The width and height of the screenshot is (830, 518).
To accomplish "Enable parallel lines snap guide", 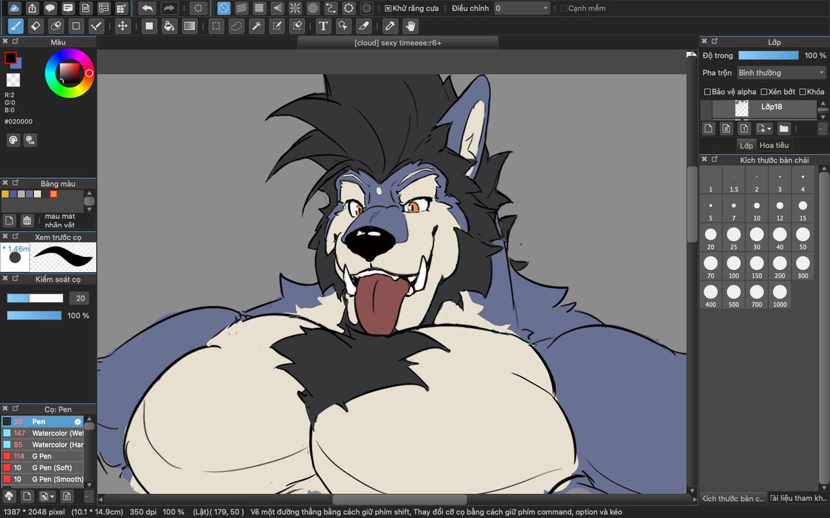I will coord(241,8).
